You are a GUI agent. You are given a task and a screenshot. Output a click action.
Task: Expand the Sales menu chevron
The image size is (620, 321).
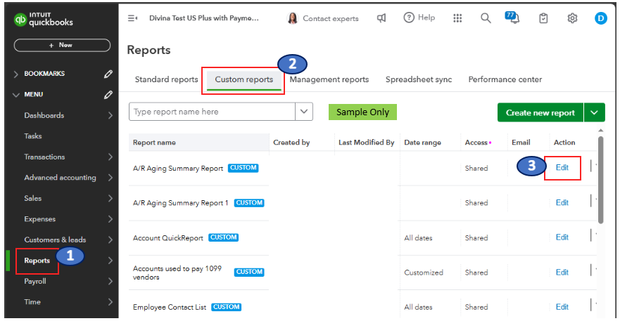110,198
